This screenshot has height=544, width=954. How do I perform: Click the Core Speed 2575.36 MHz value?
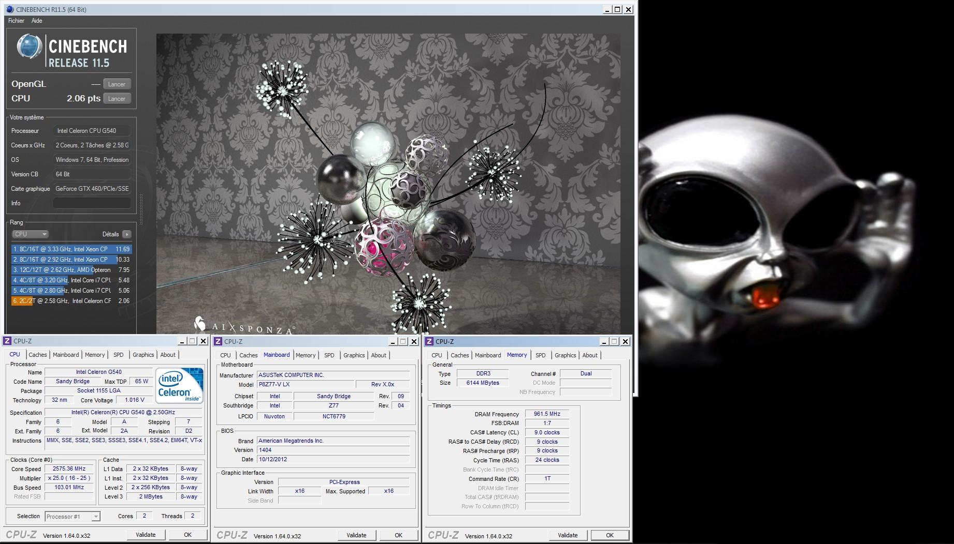pyautogui.click(x=69, y=469)
